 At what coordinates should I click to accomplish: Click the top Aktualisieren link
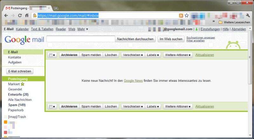204,55
